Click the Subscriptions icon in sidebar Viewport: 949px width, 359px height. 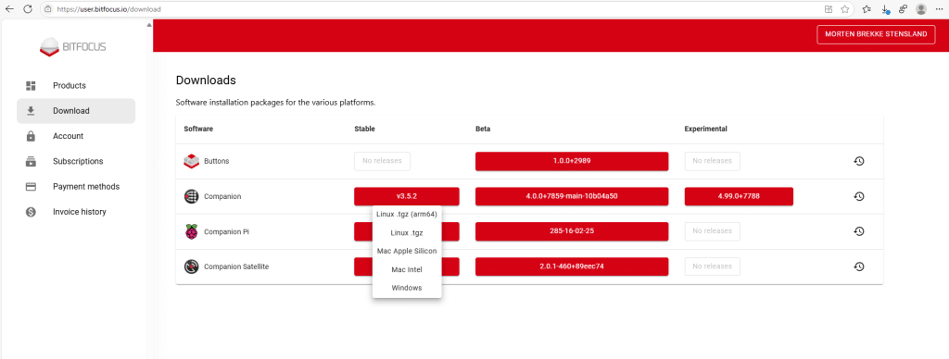click(31, 161)
